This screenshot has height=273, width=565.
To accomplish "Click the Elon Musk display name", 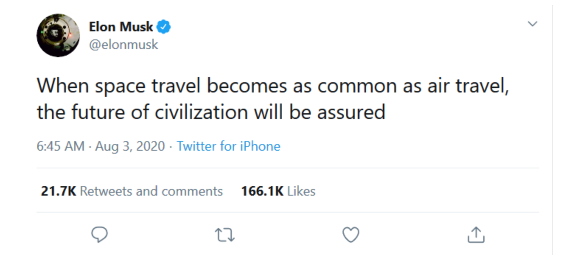I will pos(121,27).
